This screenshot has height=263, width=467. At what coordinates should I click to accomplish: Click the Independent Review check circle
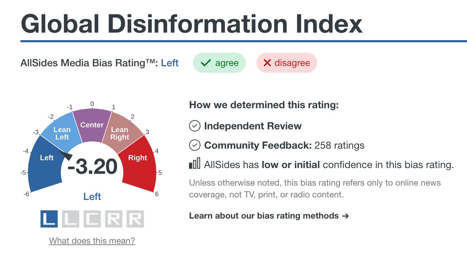194,126
